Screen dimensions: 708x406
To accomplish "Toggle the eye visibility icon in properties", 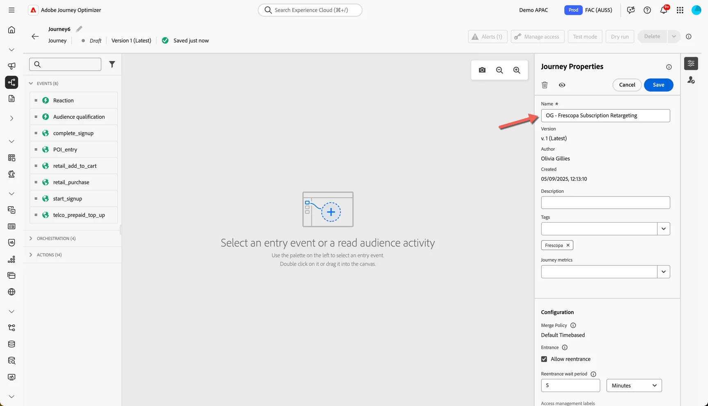I will coord(562,85).
